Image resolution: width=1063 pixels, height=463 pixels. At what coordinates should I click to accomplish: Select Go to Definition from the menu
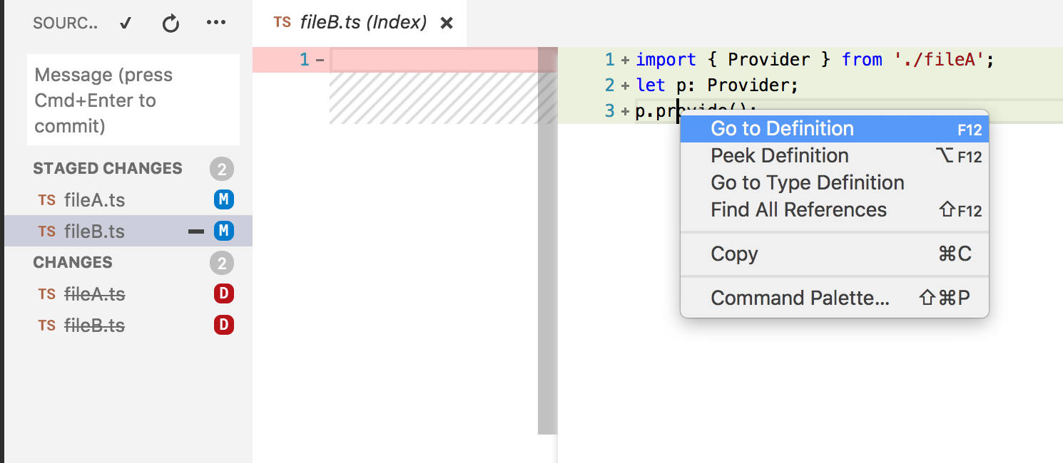click(782, 128)
